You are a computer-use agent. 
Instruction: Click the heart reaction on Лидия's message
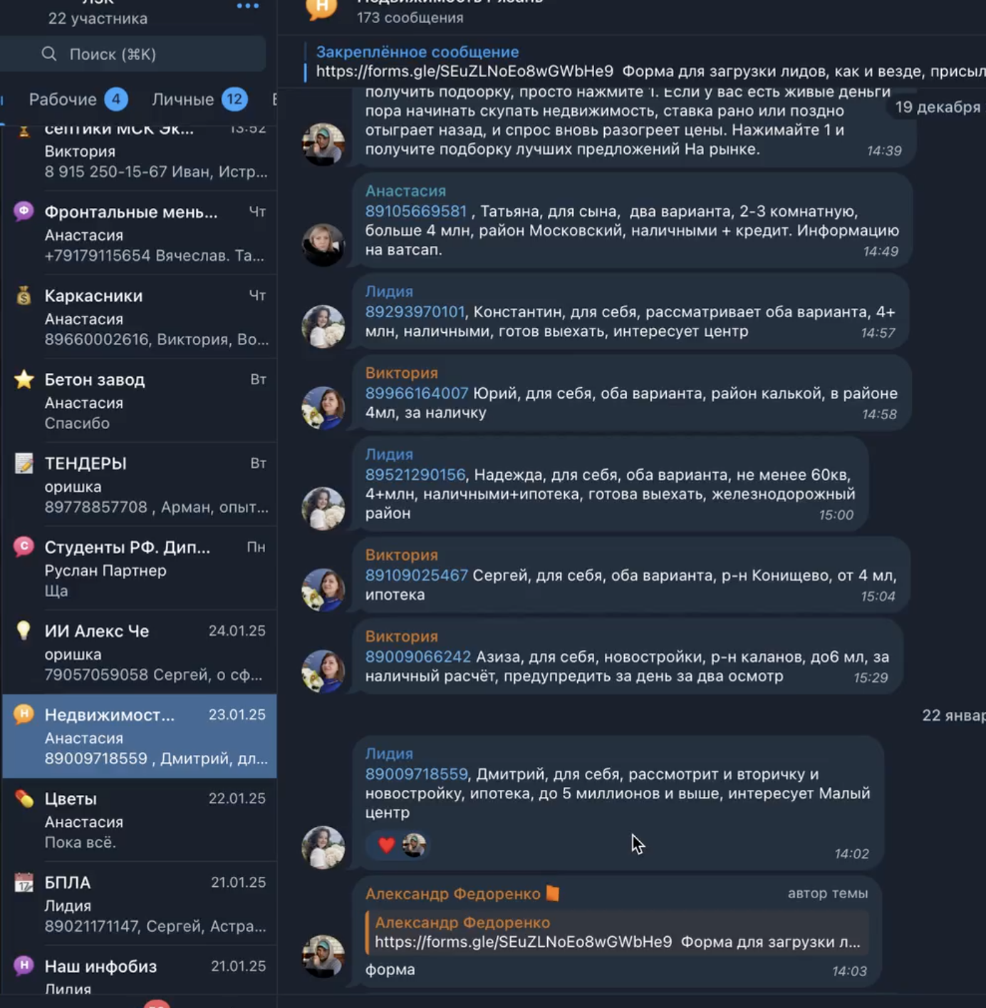[x=386, y=845]
